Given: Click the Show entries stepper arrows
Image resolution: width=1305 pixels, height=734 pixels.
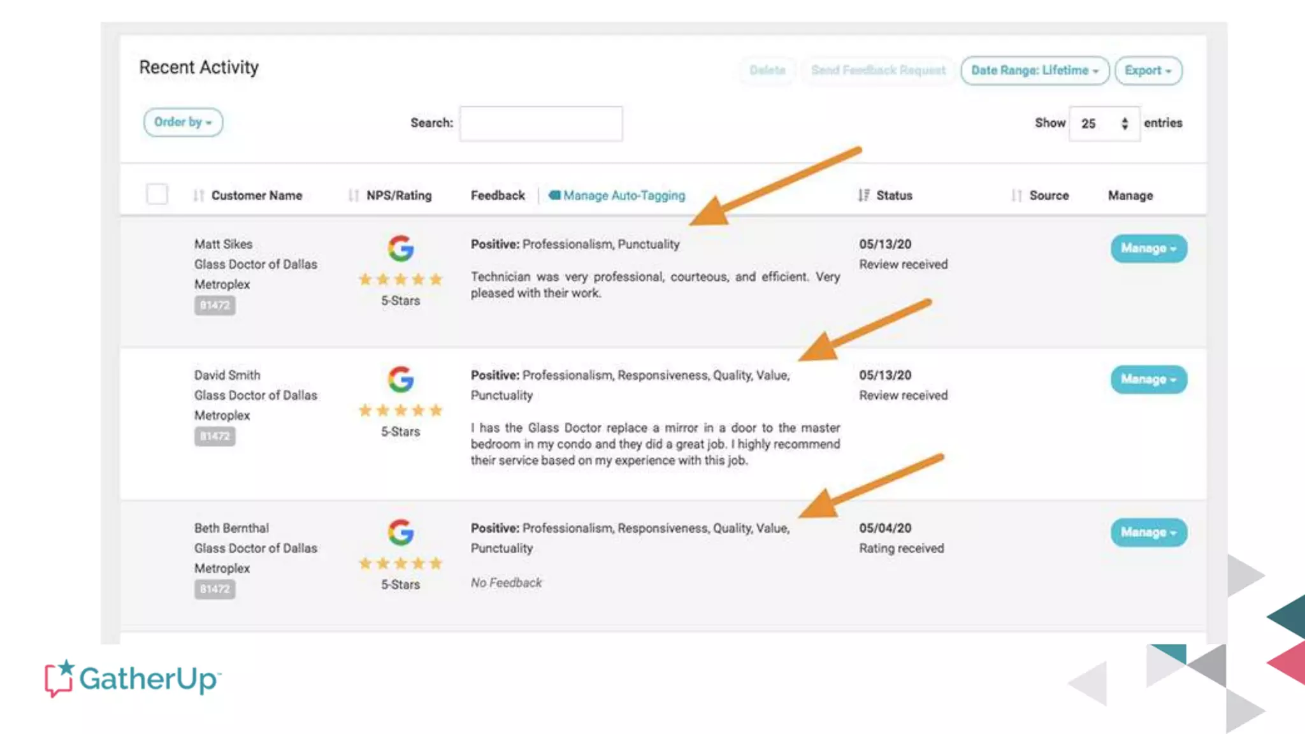Looking at the screenshot, I should (x=1125, y=124).
